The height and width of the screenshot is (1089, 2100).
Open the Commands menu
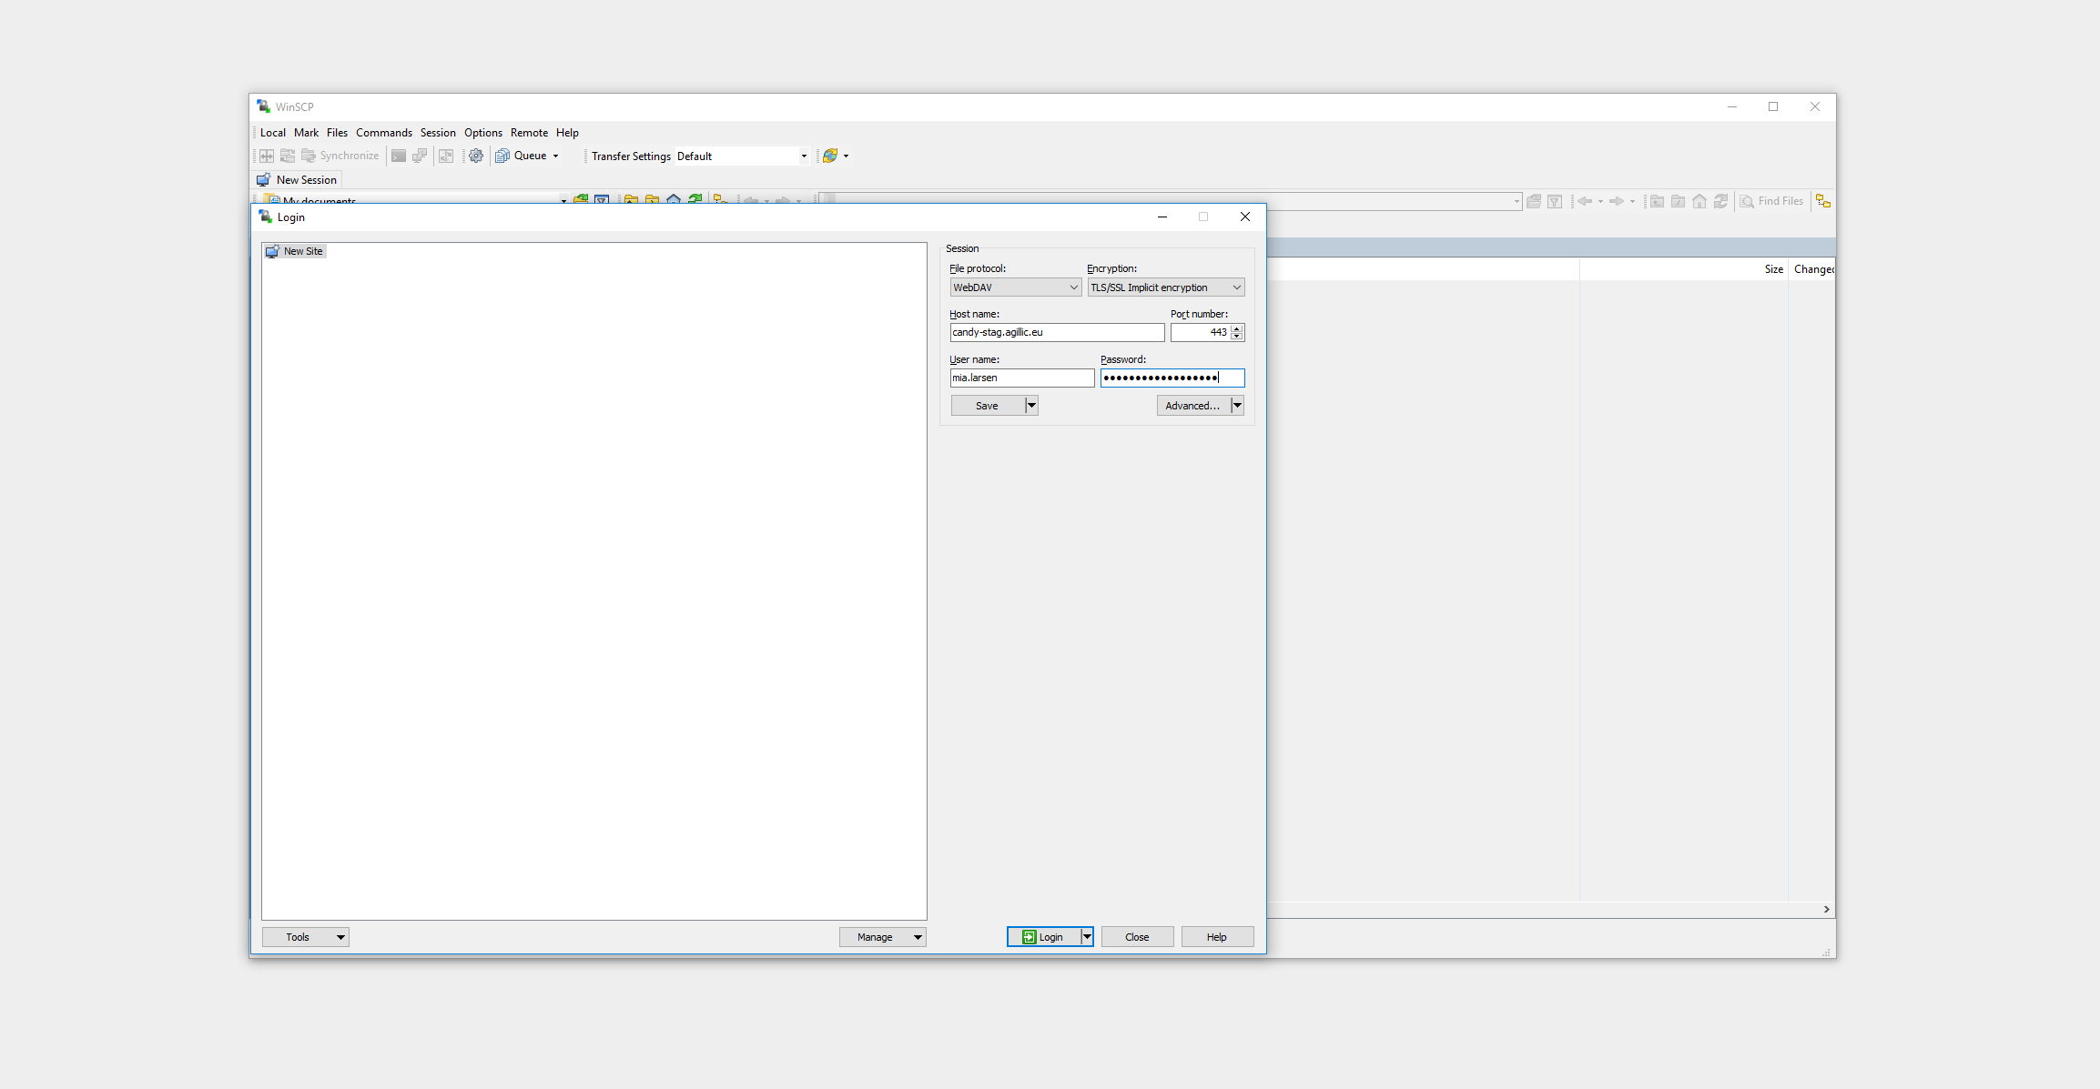[384, 133]
